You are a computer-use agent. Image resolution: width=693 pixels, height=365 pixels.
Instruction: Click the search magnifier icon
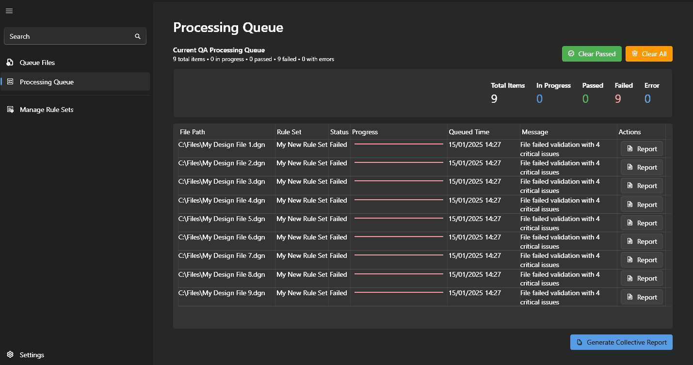pos(138,36)
